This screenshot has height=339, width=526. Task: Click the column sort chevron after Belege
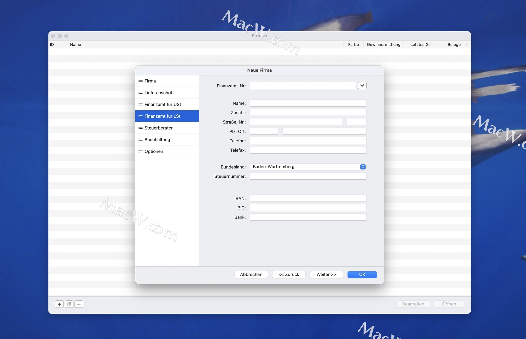pyautogui.click(x=467, y=44)
